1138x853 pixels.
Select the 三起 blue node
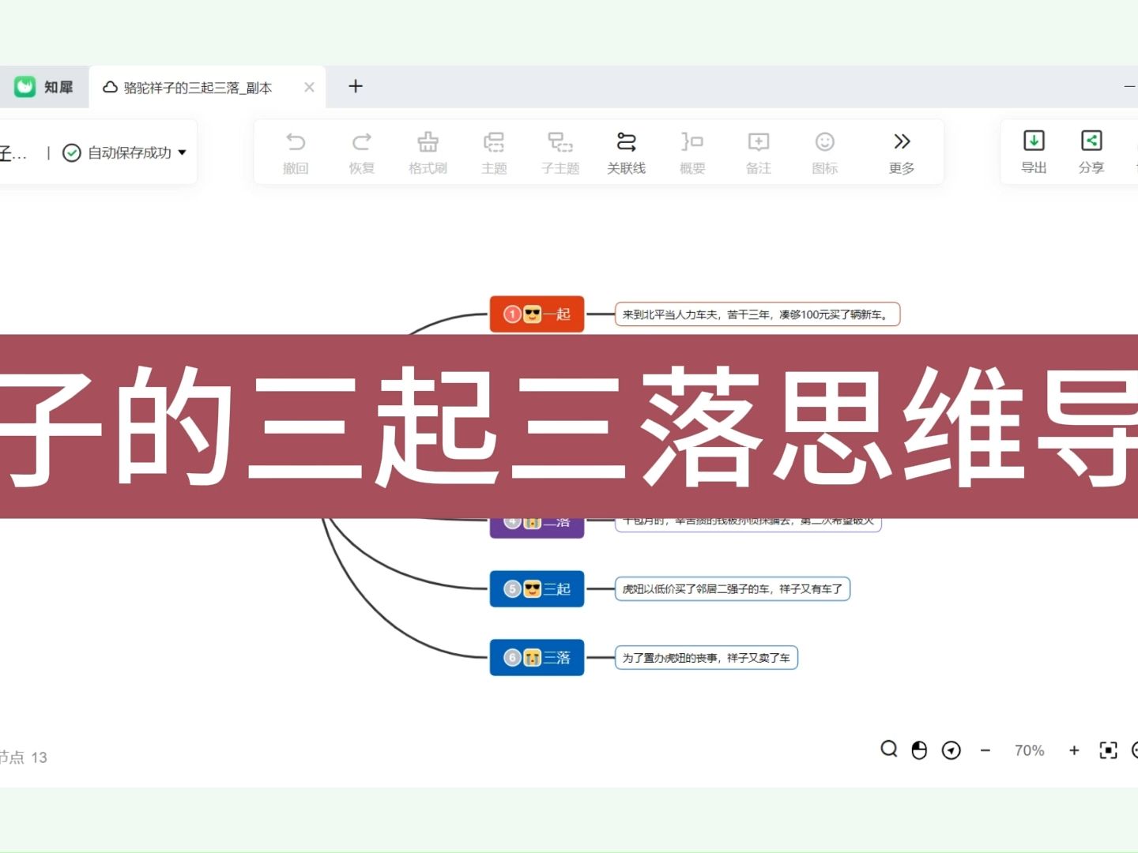coord(537,588)
